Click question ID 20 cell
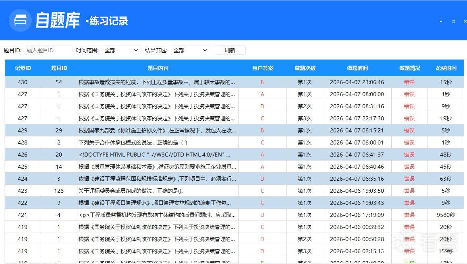The image size is (467, 264). pyautogui.click(x=59, y=155)
